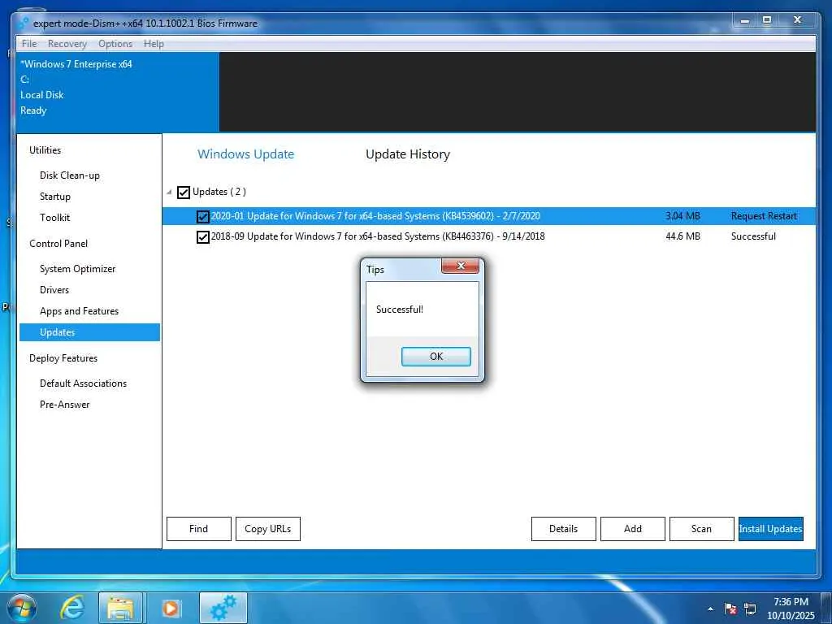
Task: Click the Action Center flag tray icon
Action: 730,609
